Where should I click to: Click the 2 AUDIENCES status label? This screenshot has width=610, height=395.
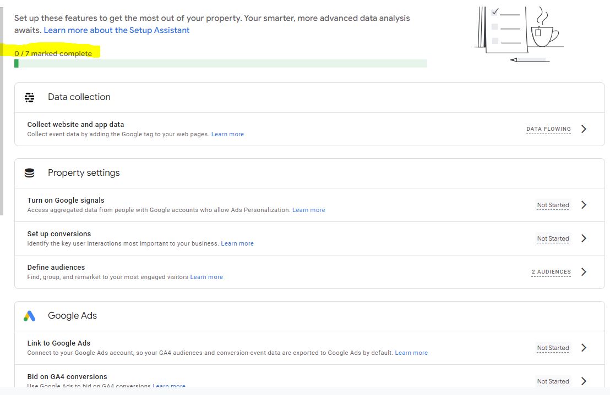point(551,271)
